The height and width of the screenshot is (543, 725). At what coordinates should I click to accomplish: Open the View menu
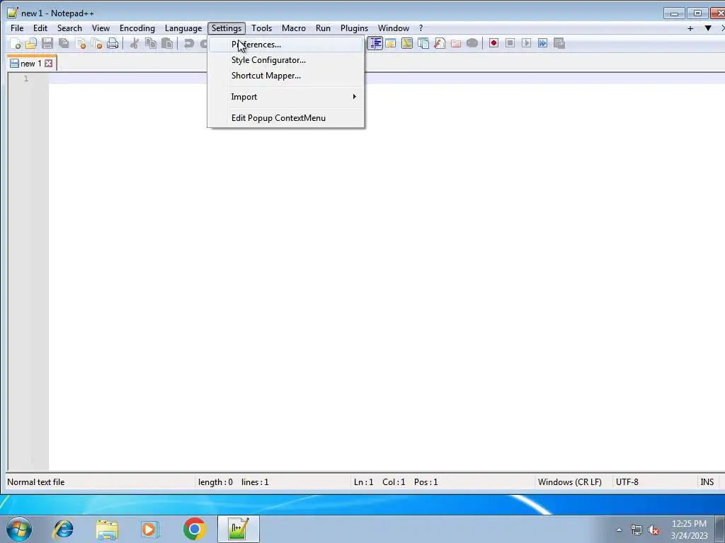(101, 28)
